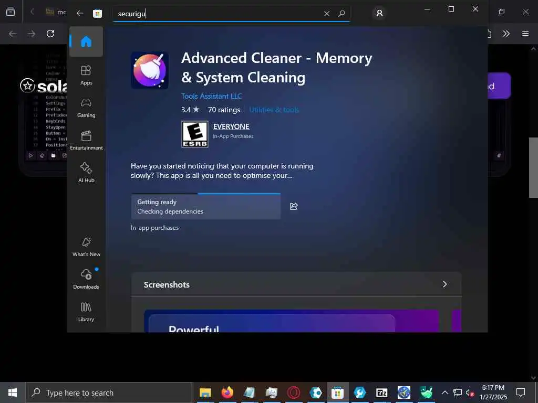Click the Microsoft Store logo icon
The image size is (538, 403).
(97, 13)
